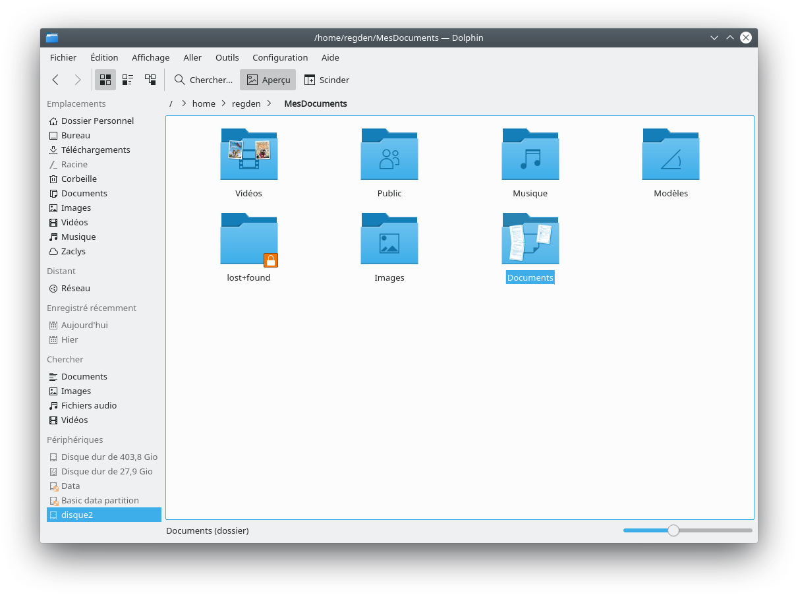
Task: Toggle the Aperçu preview button
Action: (x=268, y=80)
